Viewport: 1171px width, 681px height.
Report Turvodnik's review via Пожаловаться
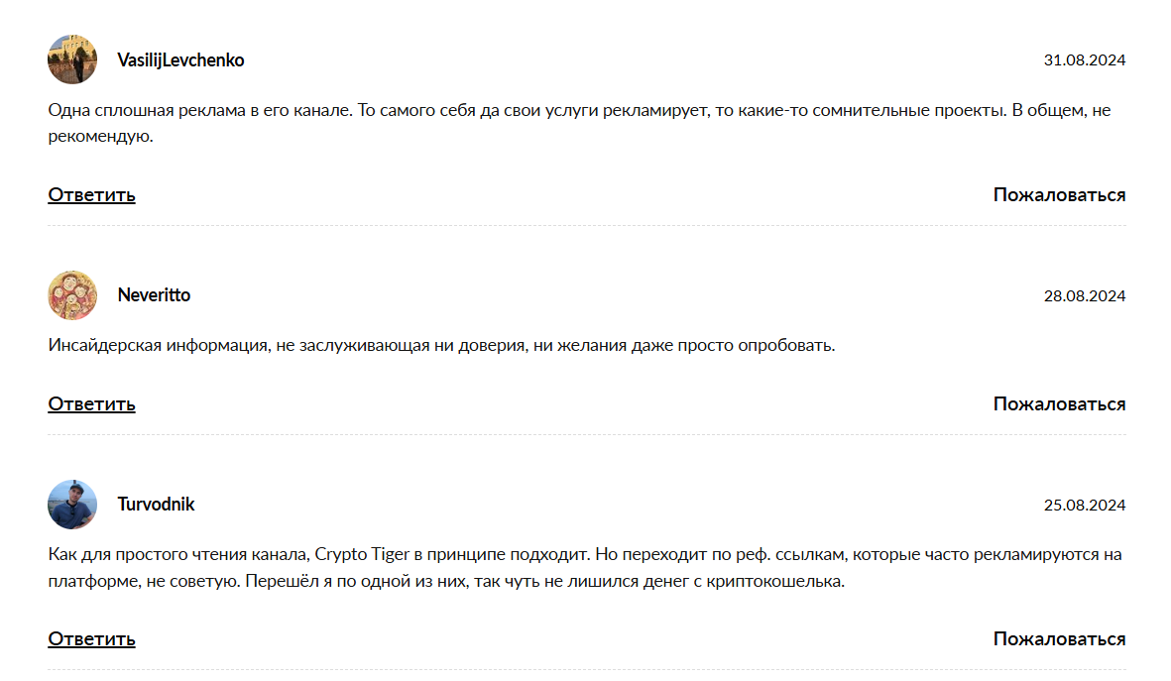tap(1059, 639)
